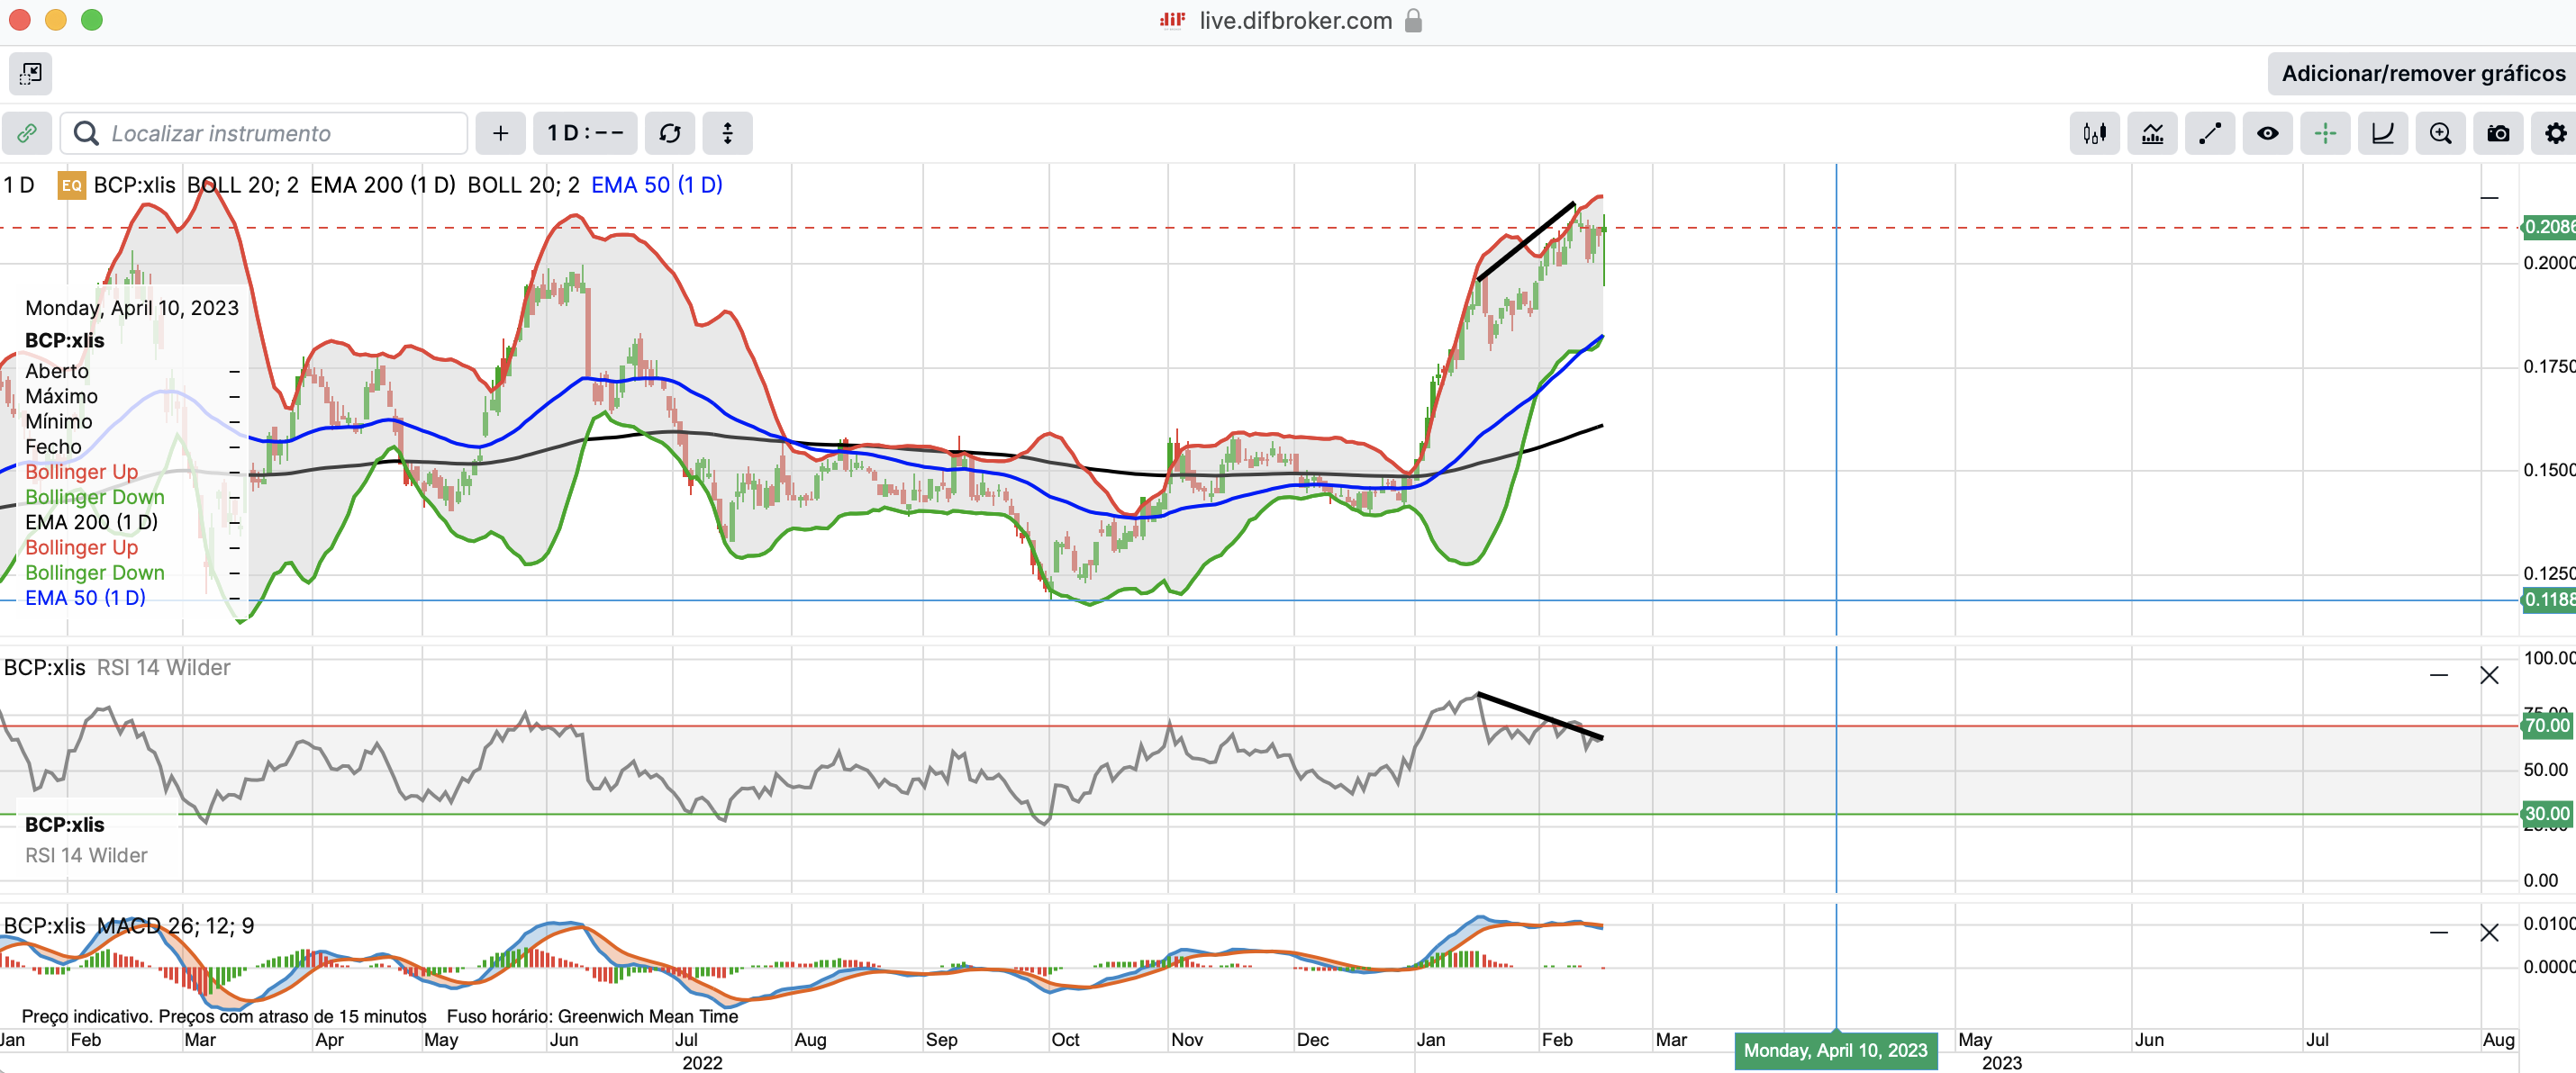Image resolution: width=2576 pixels, height=1073 pixels.
Task: Open chart settings gear icon
Action: [x=2555, y=133]
